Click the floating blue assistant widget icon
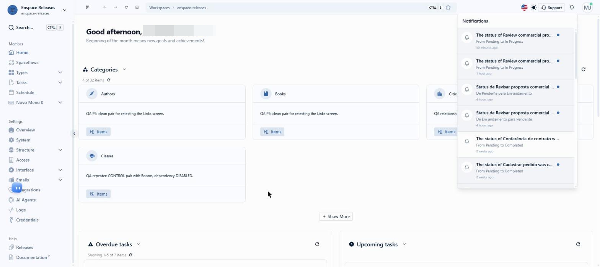Viewport: 600px width, 267px height. point(17,188)
